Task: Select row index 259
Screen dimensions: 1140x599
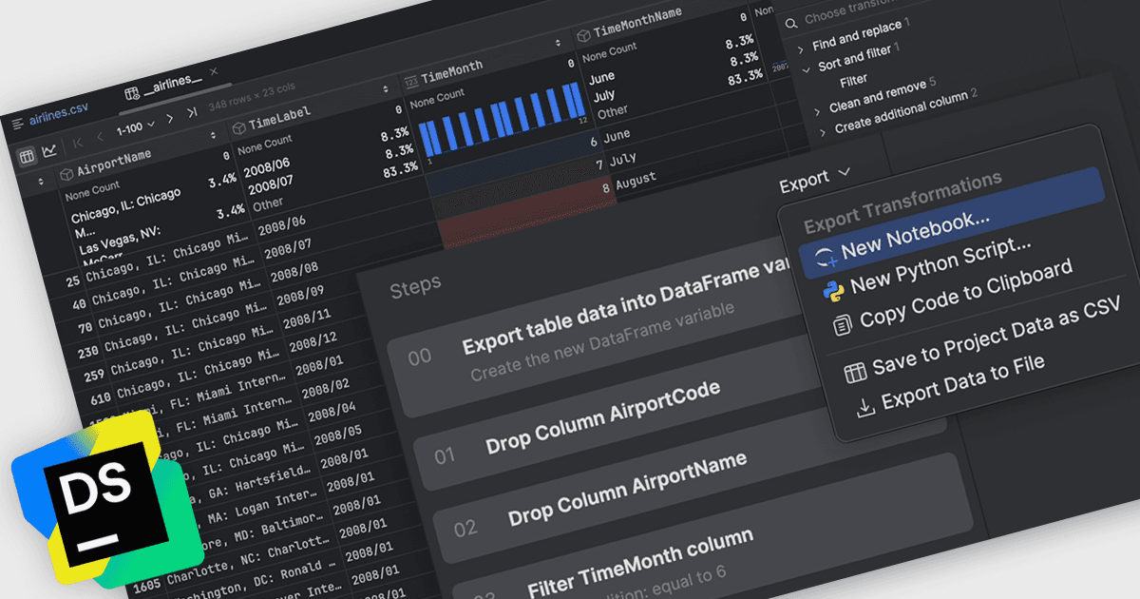Action: tap(94, 376)
